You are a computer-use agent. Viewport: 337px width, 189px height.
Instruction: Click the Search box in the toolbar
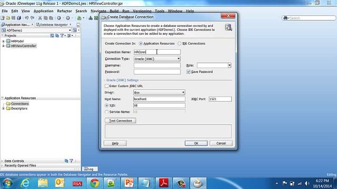coord(309,18)
